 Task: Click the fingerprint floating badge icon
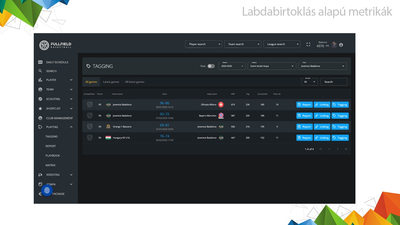(x=47, y=190)
